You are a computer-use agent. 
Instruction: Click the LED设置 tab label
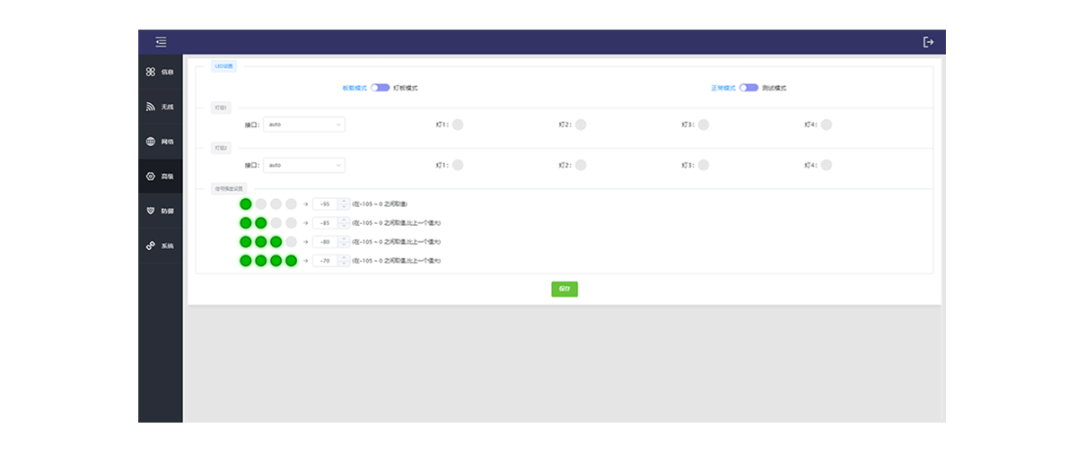tap(223, 66)
